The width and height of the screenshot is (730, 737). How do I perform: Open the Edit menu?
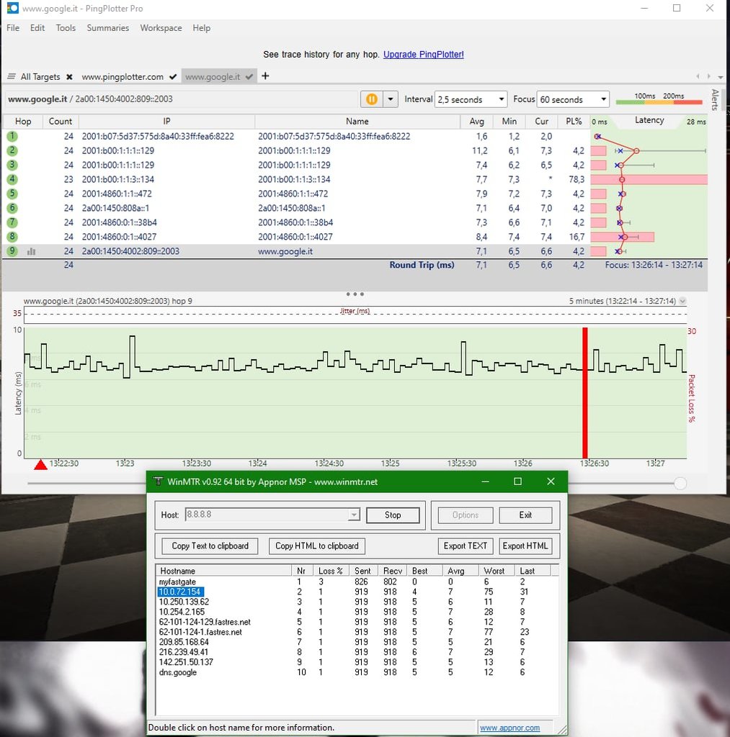[37, 28]
